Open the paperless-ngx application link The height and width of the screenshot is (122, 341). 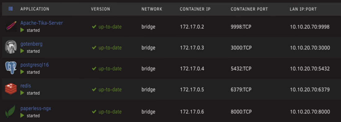[x=36, y=108]
